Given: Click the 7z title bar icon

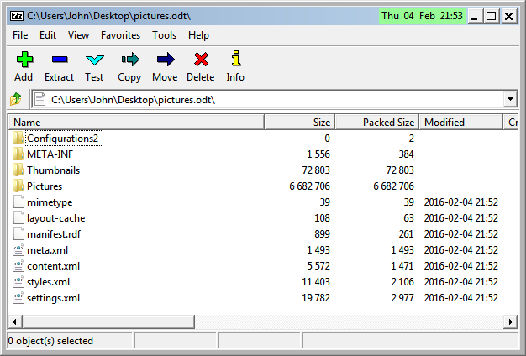Looking at the screenshot, I should tap(17, 16).
